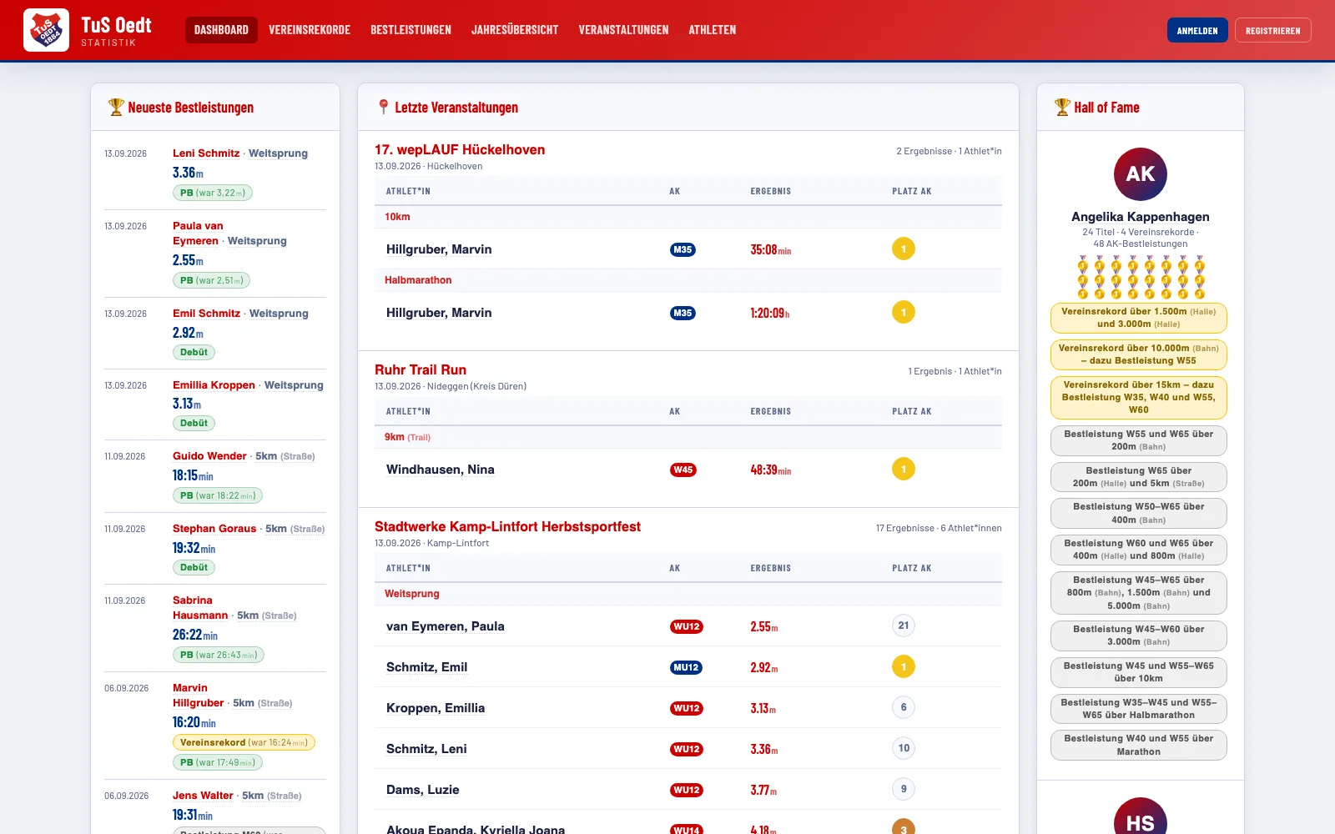Click the Vereinsrekord über 15km achievement

(1139, 397)
